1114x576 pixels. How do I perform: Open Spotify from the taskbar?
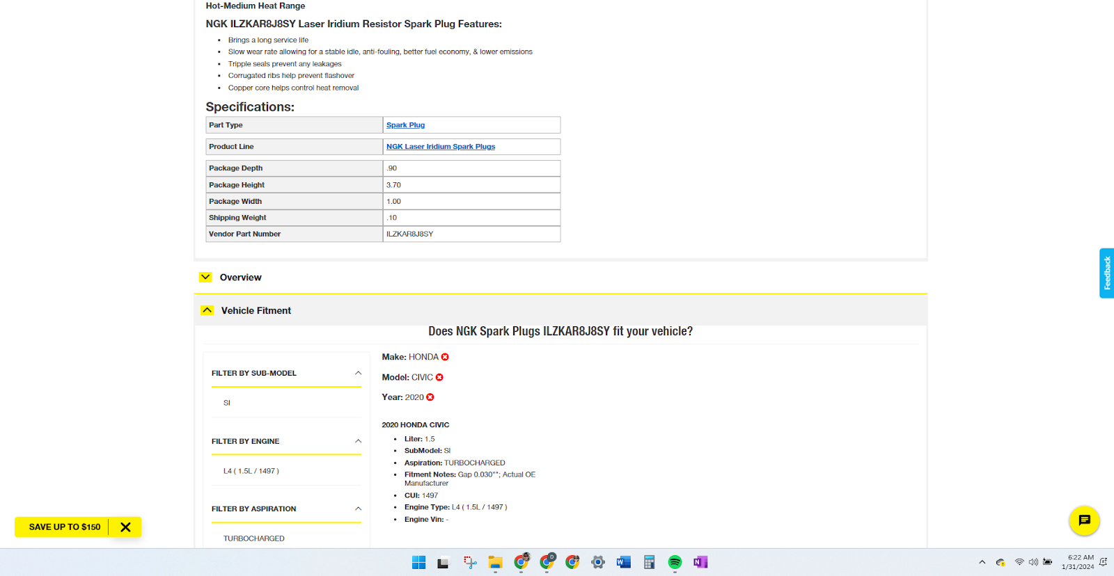click(x=675, y=562)
